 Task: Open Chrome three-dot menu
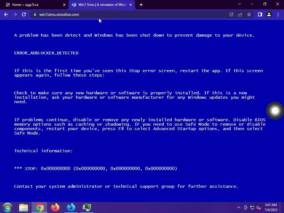click(x=278, y=14)
